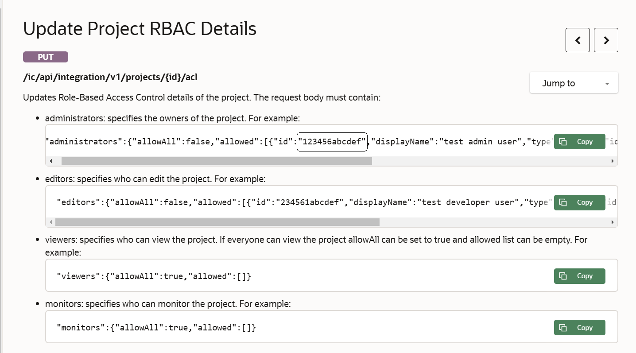Click the /ic/api/integration/v1/projects/{id}/acl endpoint path

tap(110, 78)
